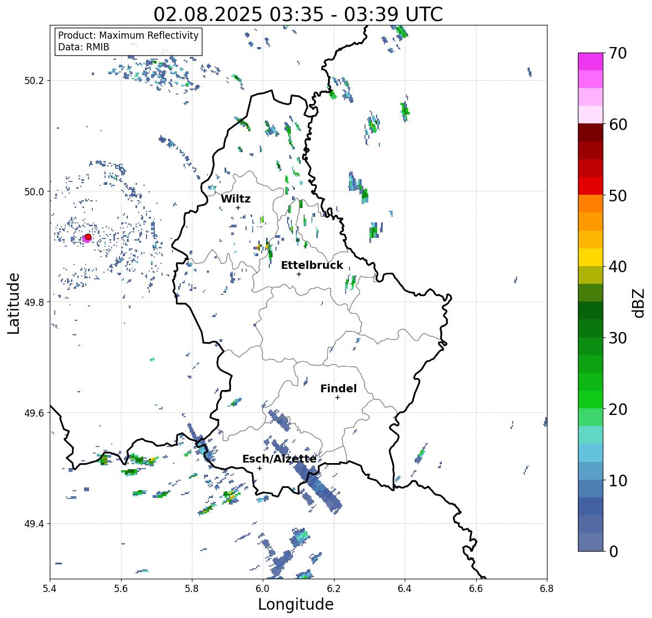Click the Findel station label
The image size is (652, 618).
[x=338, y=388]
